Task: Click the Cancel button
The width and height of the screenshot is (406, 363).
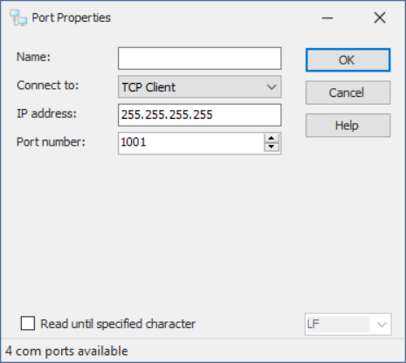Action: (348, 92)
